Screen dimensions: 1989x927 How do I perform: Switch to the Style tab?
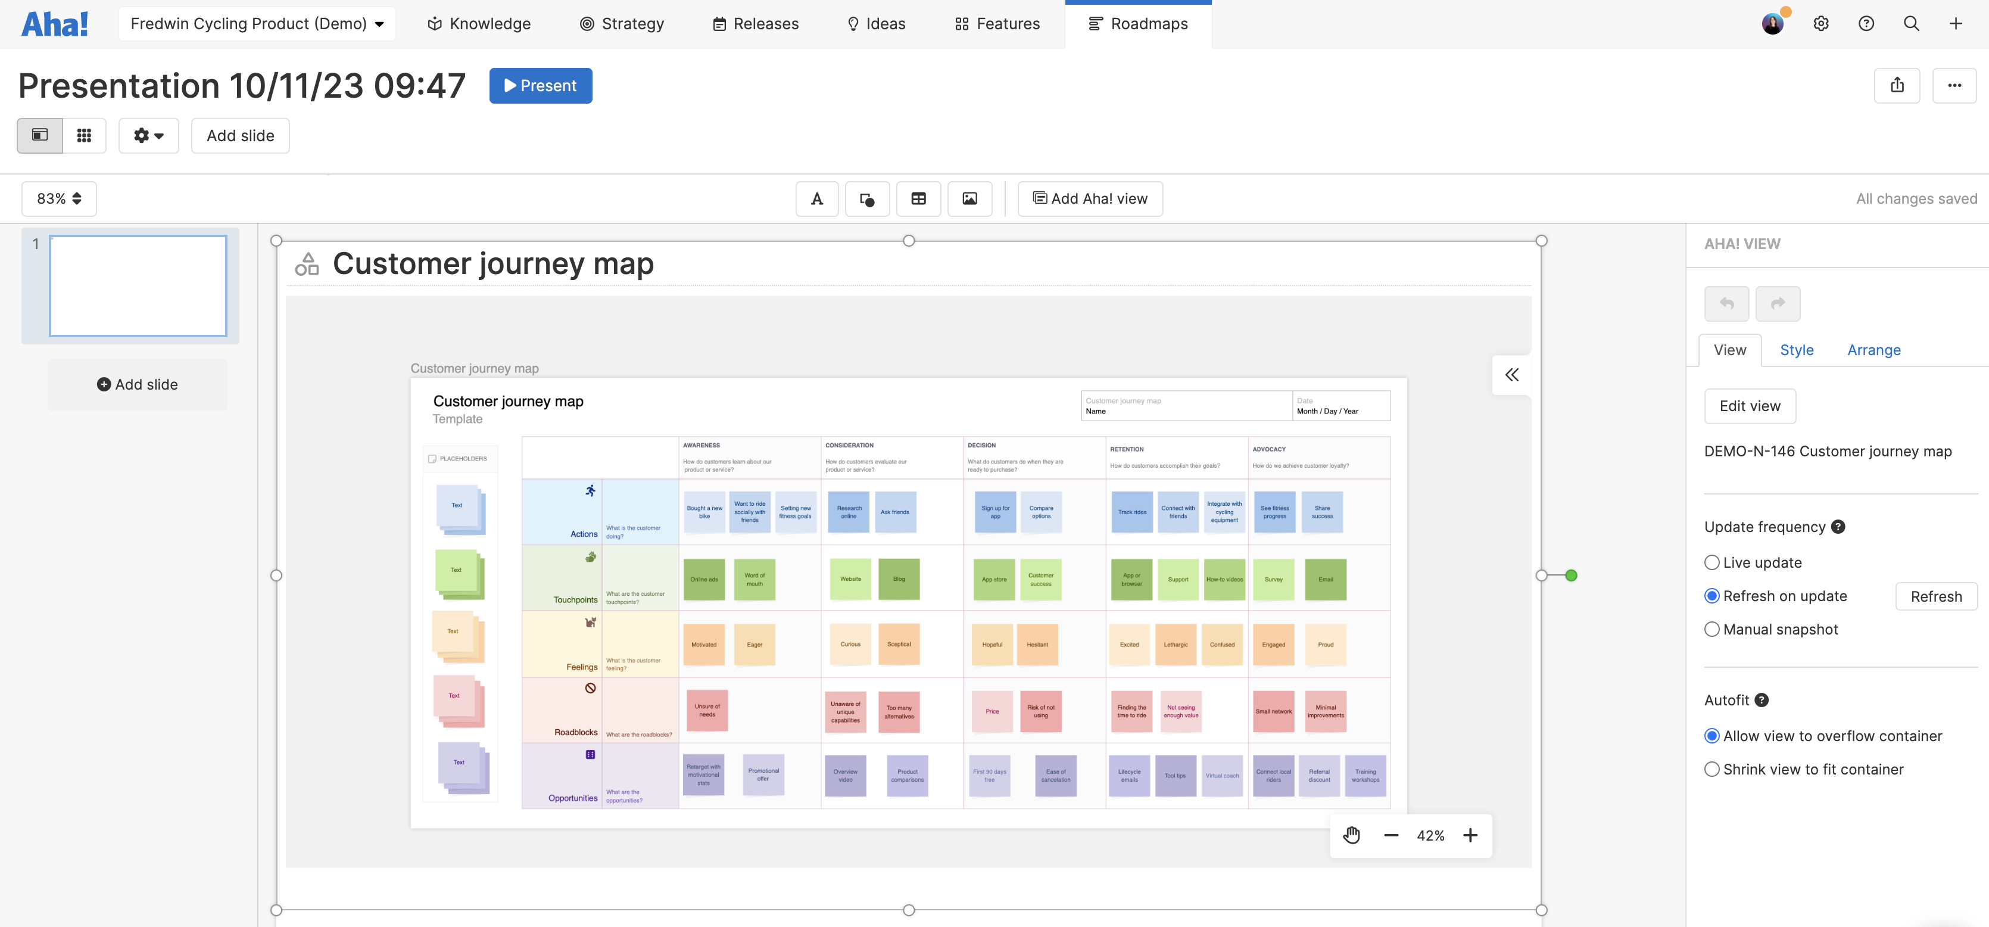coord(1797,350)
